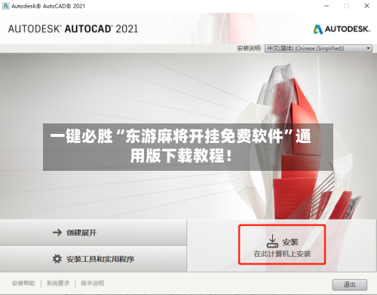Image resolution: width=377 pixels, height=295 pixels.
Task: Click the 退出 (Exit) button
Action: click(349, 284)
